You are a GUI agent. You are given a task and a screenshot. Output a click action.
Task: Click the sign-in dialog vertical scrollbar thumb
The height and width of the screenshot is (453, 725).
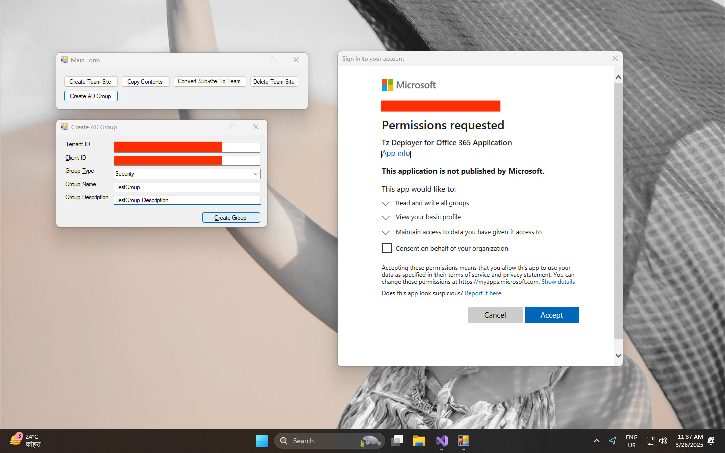coord(618,211)
